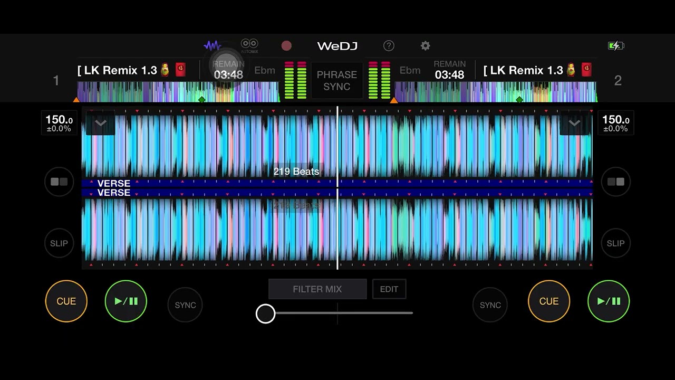Open the waveform view icon in top bar
Viewport: 675px width, 380px height.
point(212,45)
